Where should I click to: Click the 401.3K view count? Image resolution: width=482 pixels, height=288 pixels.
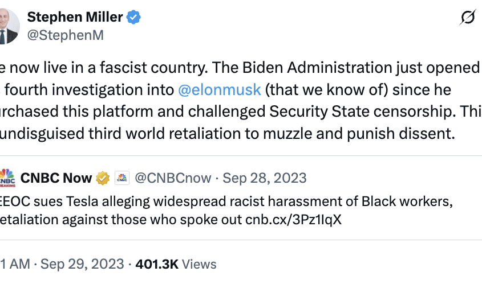(157, 264)
